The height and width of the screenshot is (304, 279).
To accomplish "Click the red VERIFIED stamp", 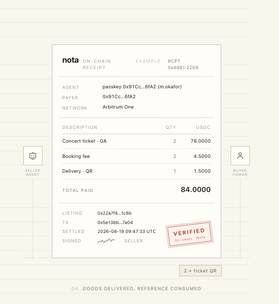I will pos(190,234).
